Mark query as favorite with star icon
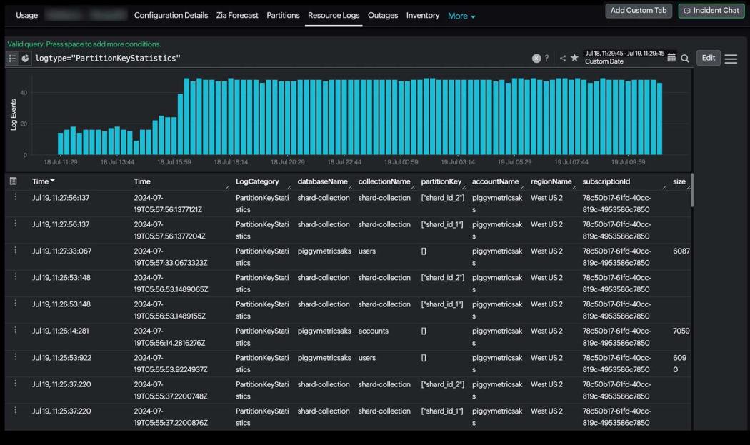 (575, 57)
